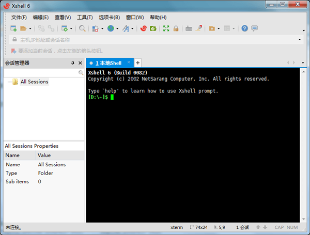Add a new tab with plus button

point(138,62)
